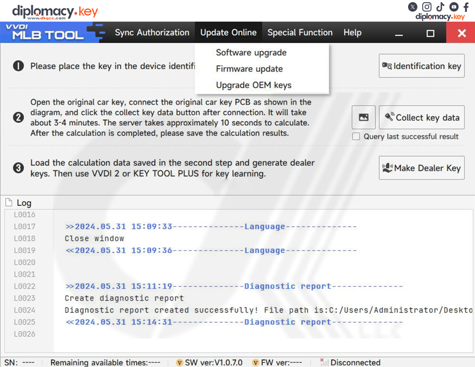This screenshot has width=475, height=367.
Task: Click the FW version icon in status bar
Action: tap(255, 362)
